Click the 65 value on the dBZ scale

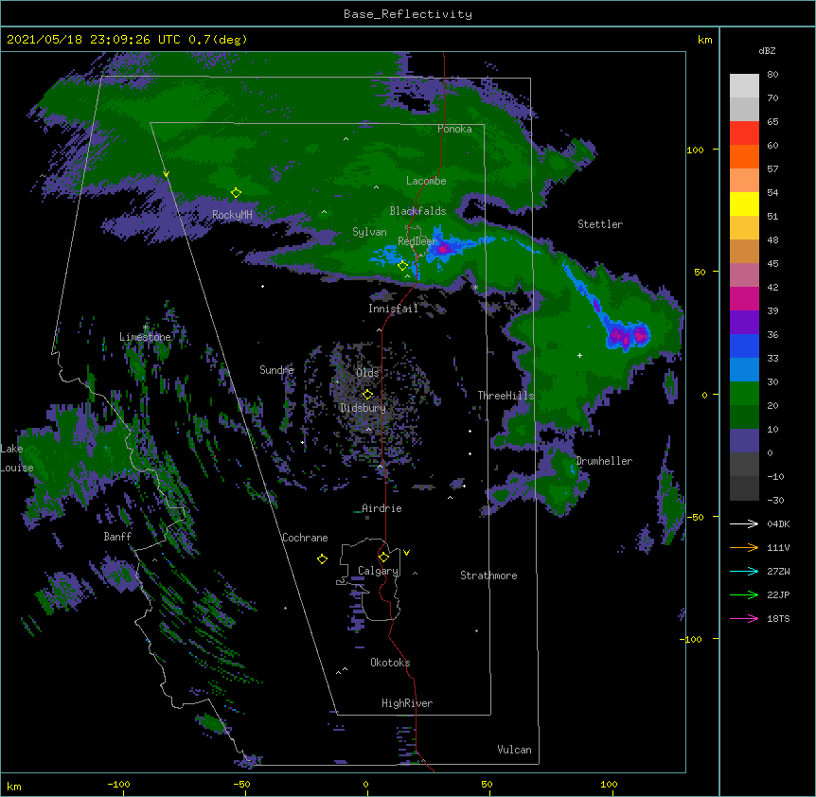772,121
